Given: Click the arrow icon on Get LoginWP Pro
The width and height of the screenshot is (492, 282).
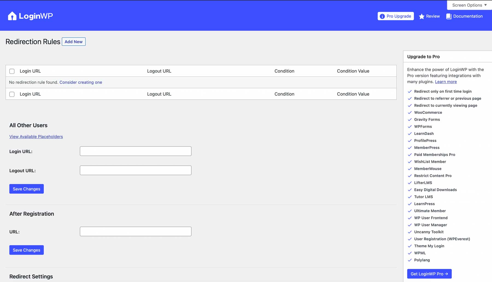Looking at the screenshot, I should [x=447, y=274].
